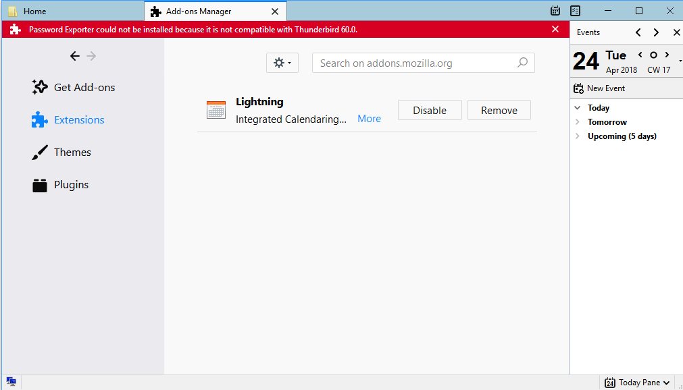Go to next day in minimonth
Image resolution: width=683 pixels, height=390 pixels.
pos(667,55)
